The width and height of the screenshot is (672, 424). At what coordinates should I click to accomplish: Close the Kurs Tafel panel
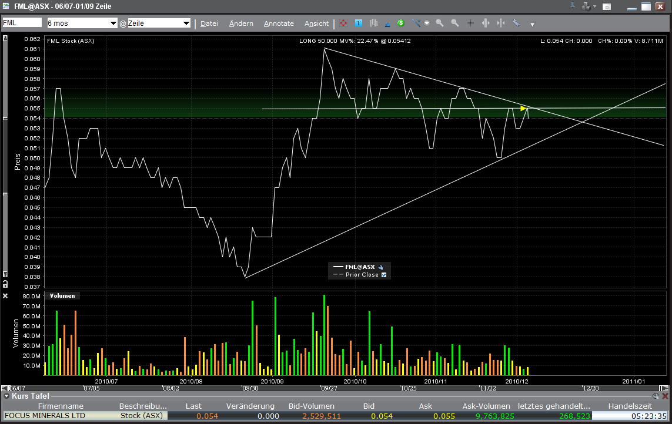(x=665, y=396)
